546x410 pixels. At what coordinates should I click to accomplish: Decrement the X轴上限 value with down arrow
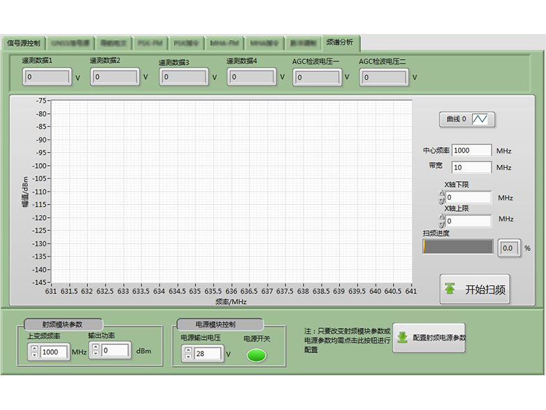(442, 224)
